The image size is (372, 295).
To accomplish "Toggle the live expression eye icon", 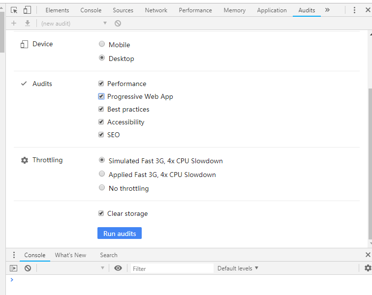I will (118, 268).
